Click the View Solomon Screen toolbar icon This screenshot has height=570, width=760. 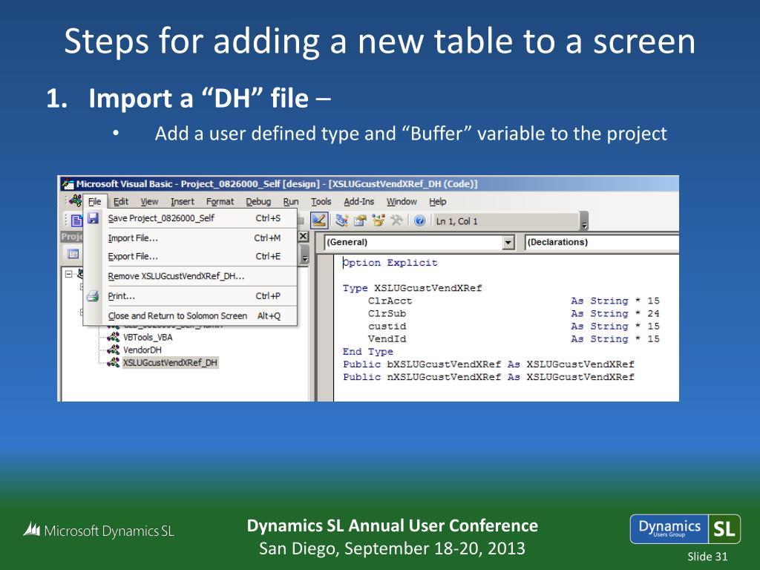tap(76, 220)
